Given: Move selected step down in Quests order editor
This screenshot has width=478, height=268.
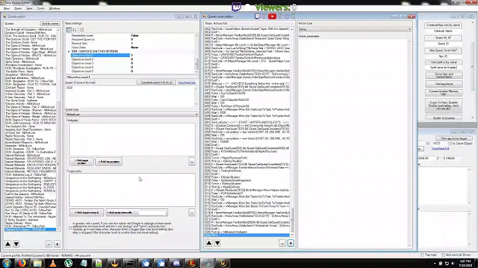Looking at the screenshot, I should coord(217,243).
